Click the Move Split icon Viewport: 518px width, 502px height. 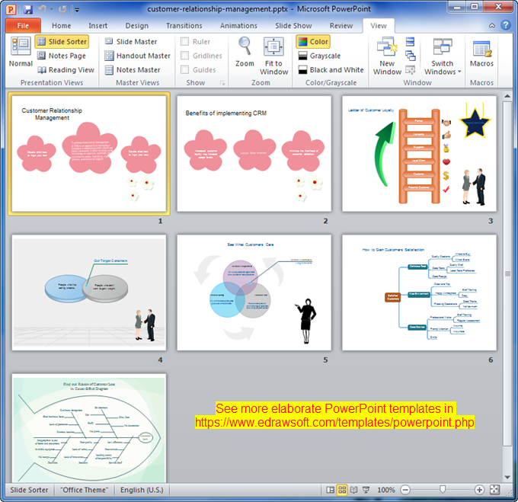point(411,69)
